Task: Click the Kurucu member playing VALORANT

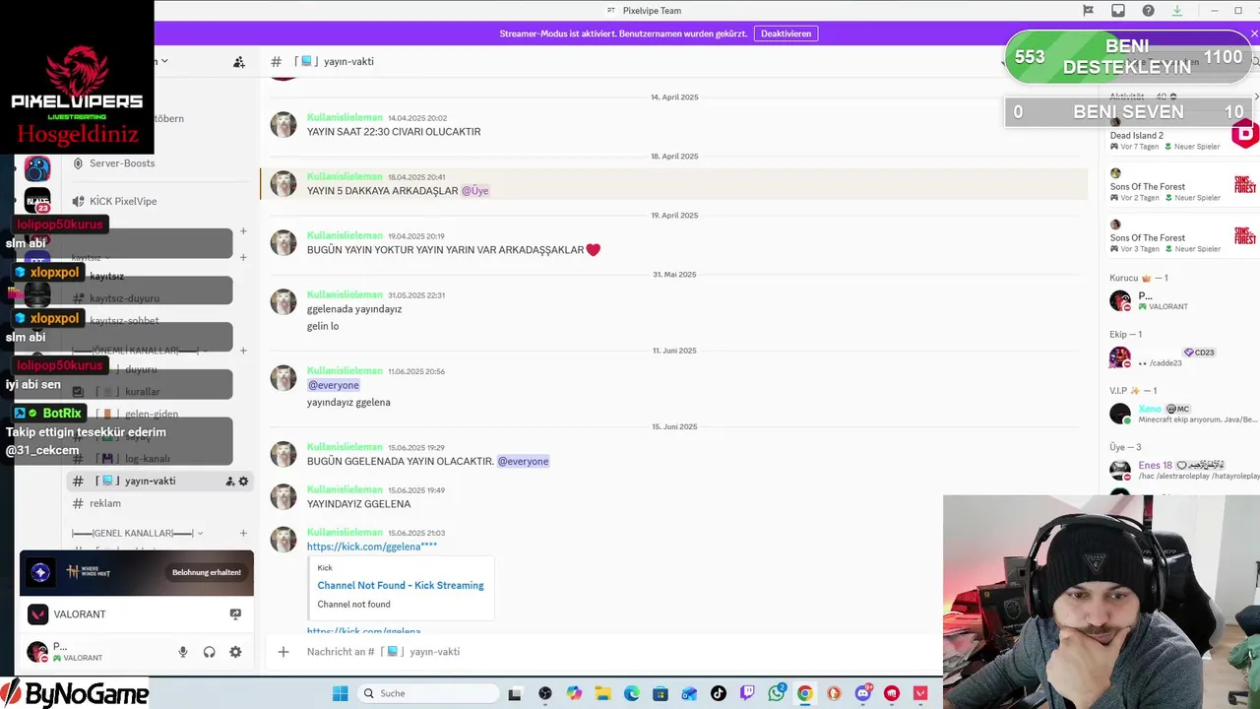Action: (x=1180, y=301)
